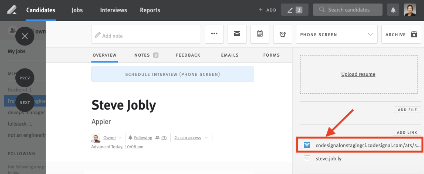Go to previous candidate with PREV

(25, 78)
